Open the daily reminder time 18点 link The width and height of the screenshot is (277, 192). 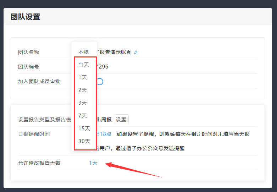click(104, 134)
